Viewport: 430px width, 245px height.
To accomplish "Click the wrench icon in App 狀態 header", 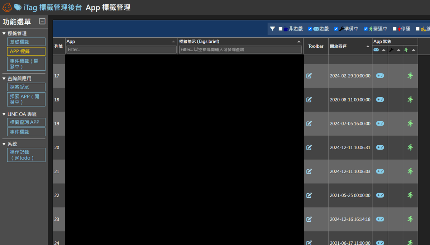I will pyautogui.click(x=391, y=50).
